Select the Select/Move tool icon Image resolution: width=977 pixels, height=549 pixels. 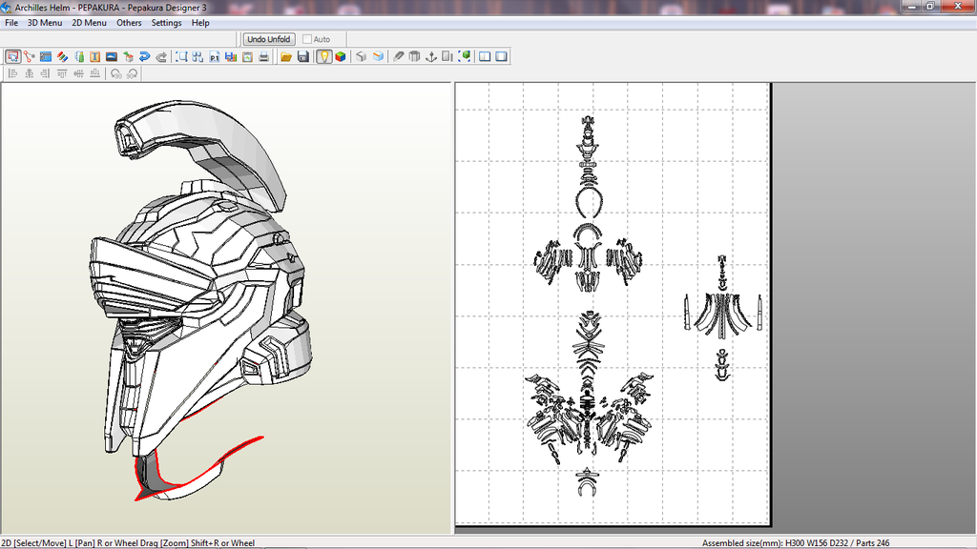click(12, 57)
